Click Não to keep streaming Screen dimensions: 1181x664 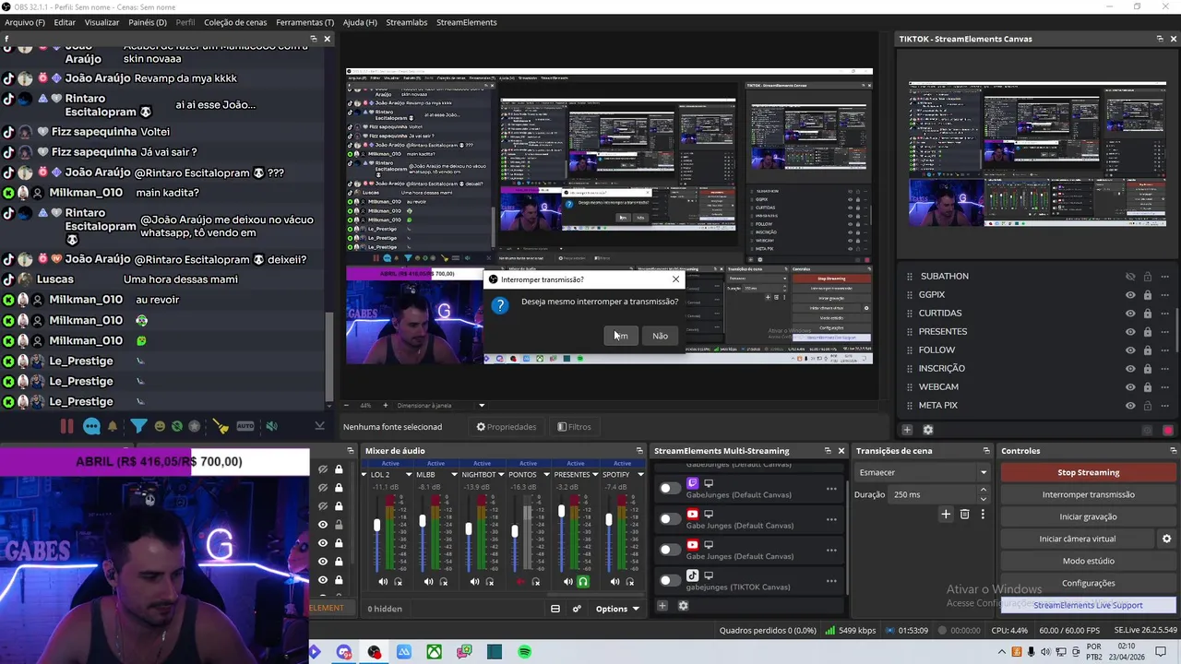660,336
